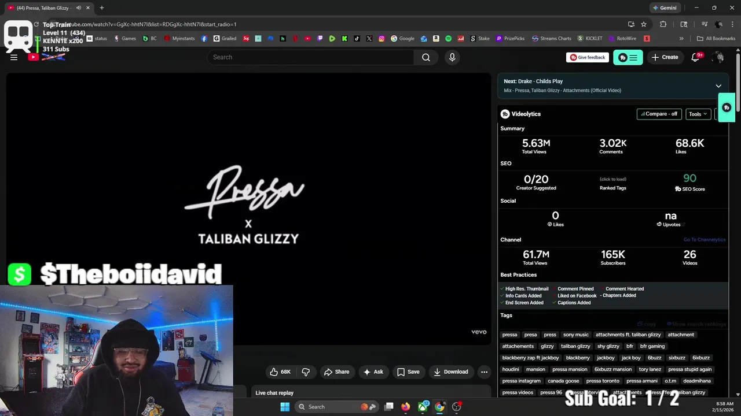741x416 pixels.
Task: Open Instagram bookmark icon
Action: pos(381,39)
